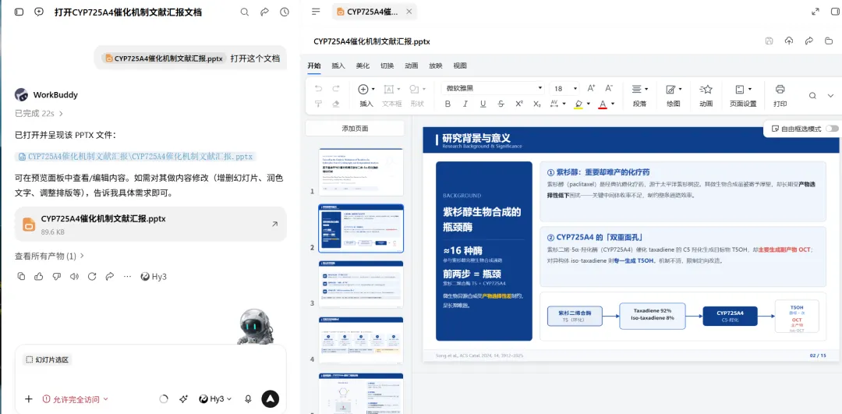Viewport: 842px width, 414px height.
Task: Switch to the Insert ribbon tab
Action: tap(338, 65)
